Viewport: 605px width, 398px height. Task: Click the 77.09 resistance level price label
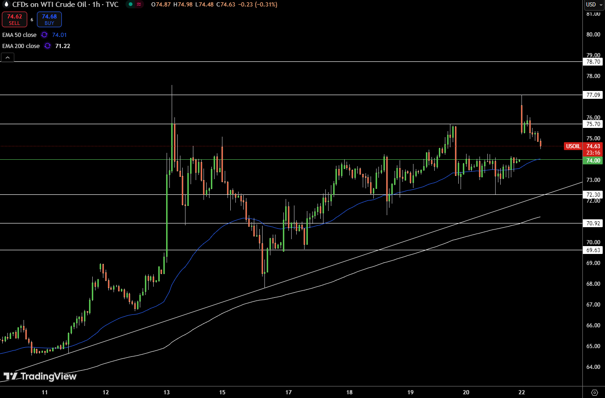(x=592, y=95)
